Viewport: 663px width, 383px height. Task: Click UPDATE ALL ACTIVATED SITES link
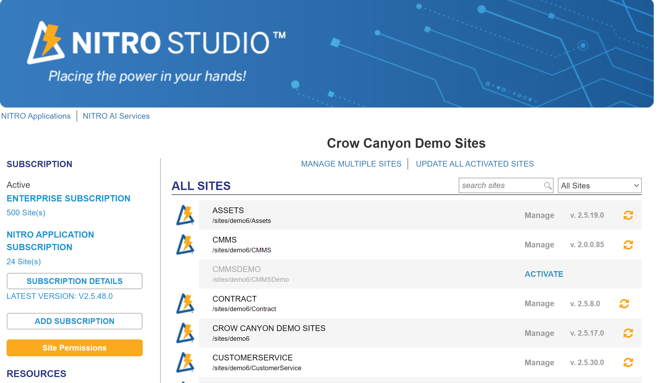[475, 164]
